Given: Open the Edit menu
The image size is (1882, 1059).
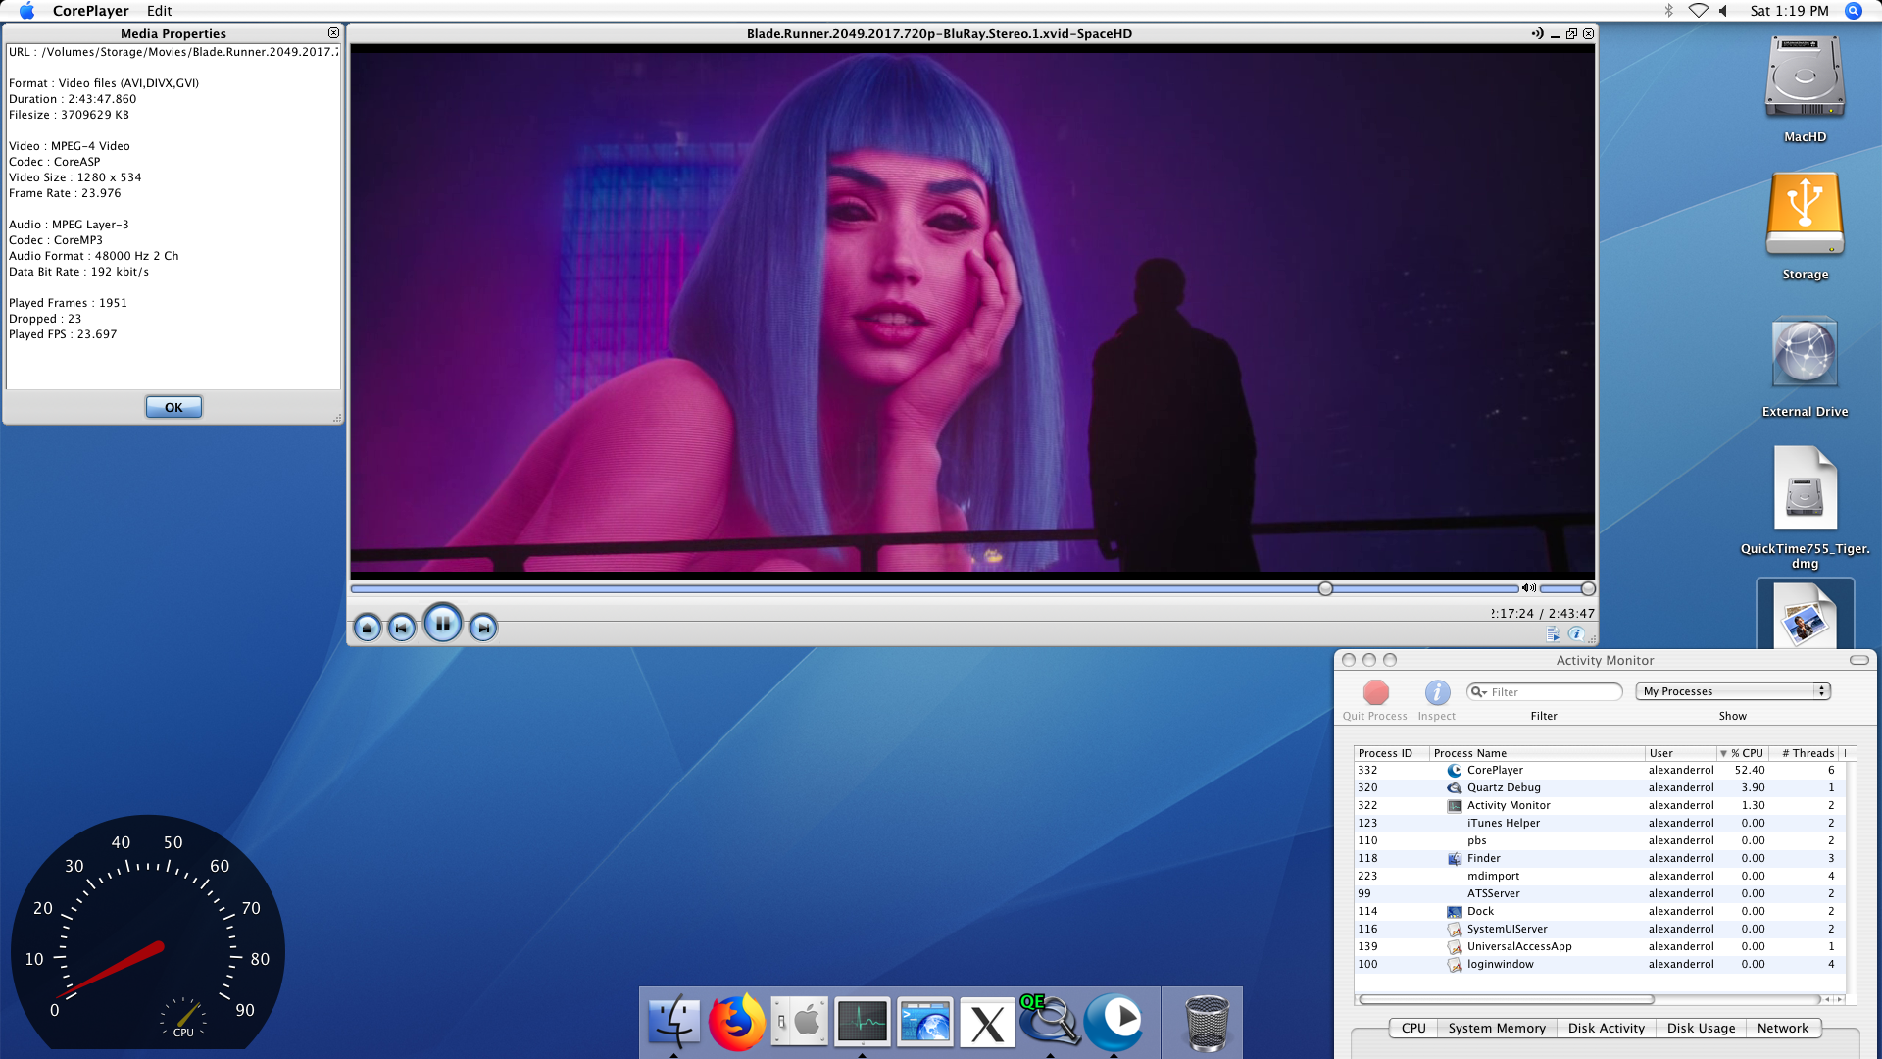Looking at the screenshot, I should [x=159, y=11].
